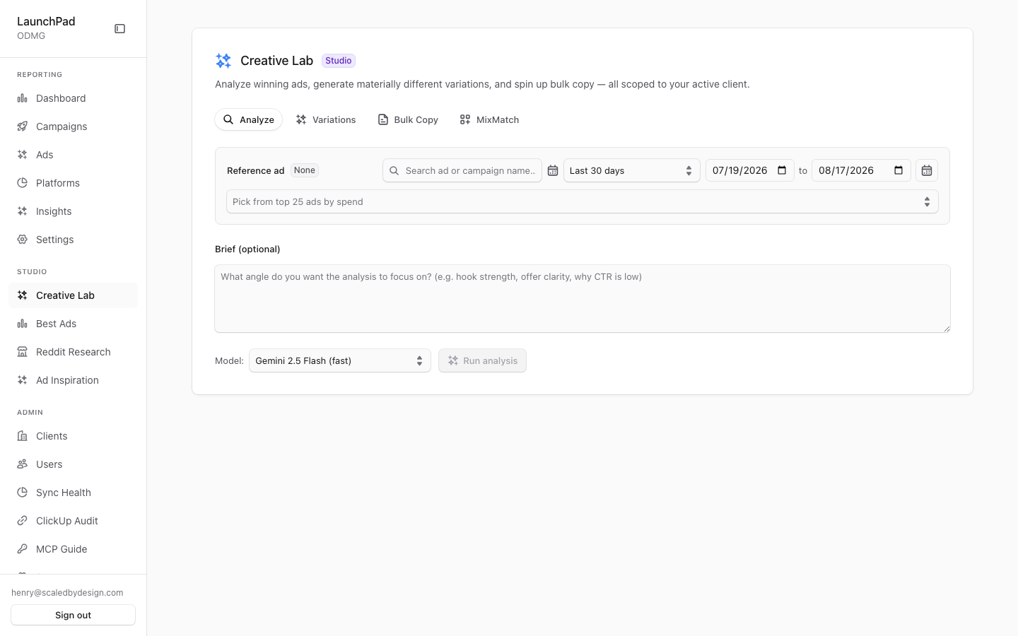
Task: Click the Reddit Research storefront icon
Action: click(23, 352)
